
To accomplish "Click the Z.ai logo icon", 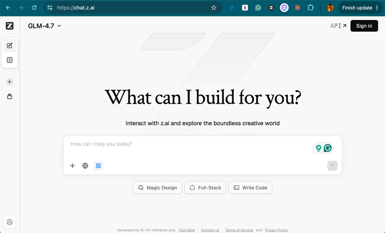I will coord(9,26).
